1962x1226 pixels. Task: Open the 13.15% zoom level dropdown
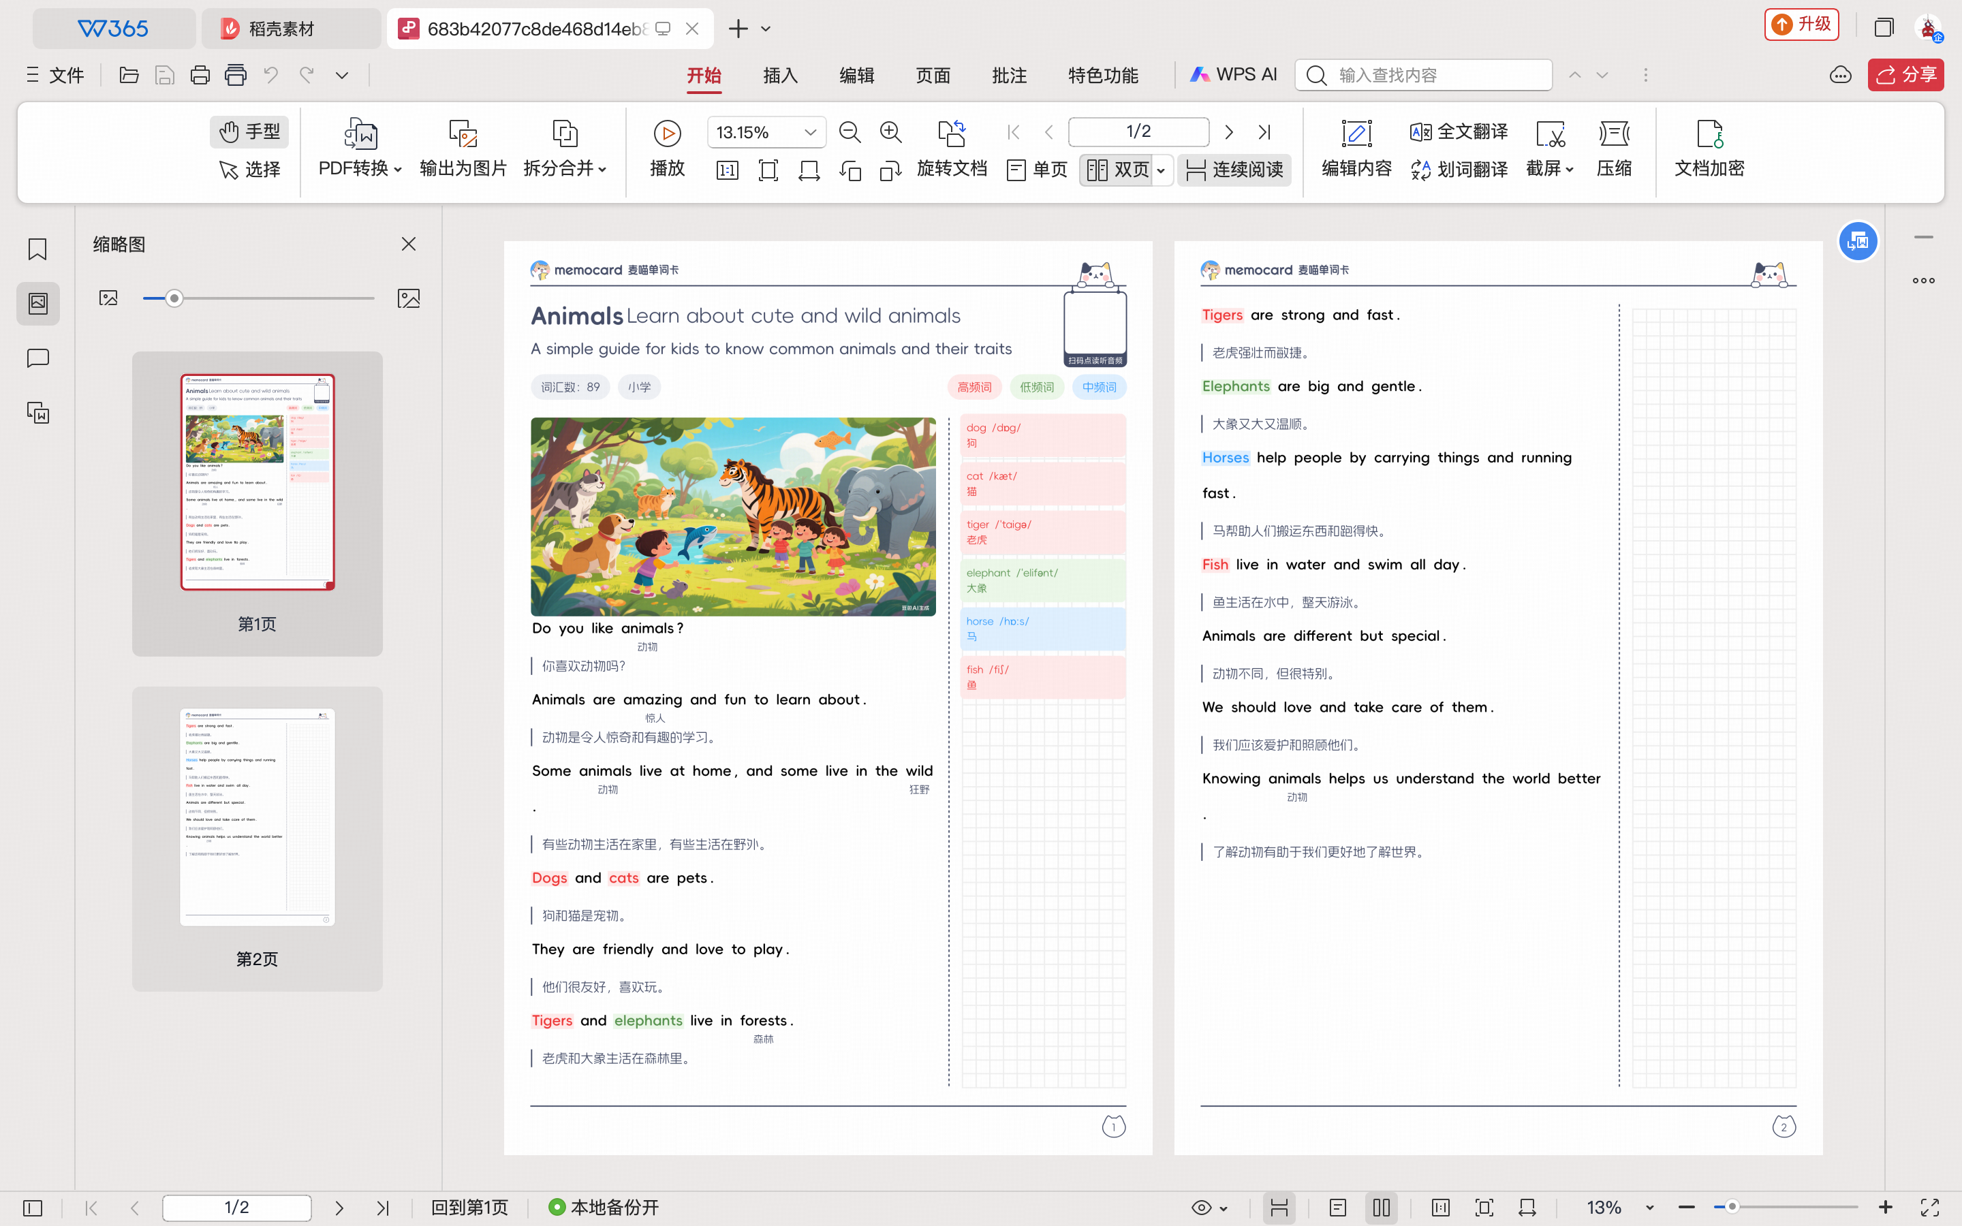(809, 132)
